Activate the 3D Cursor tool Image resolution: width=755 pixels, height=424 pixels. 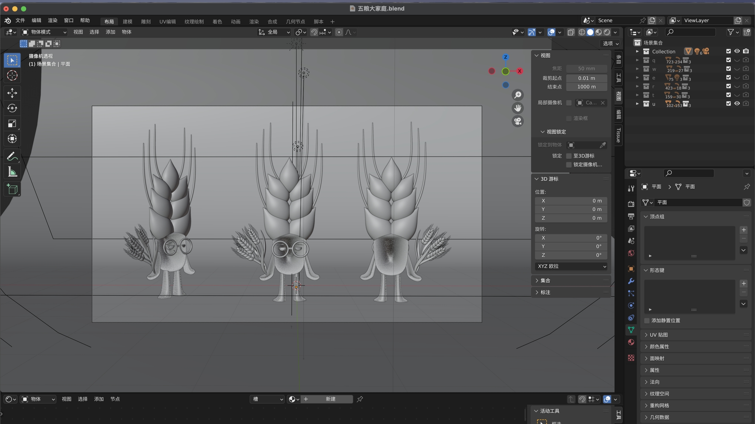(x=12, y=75)
